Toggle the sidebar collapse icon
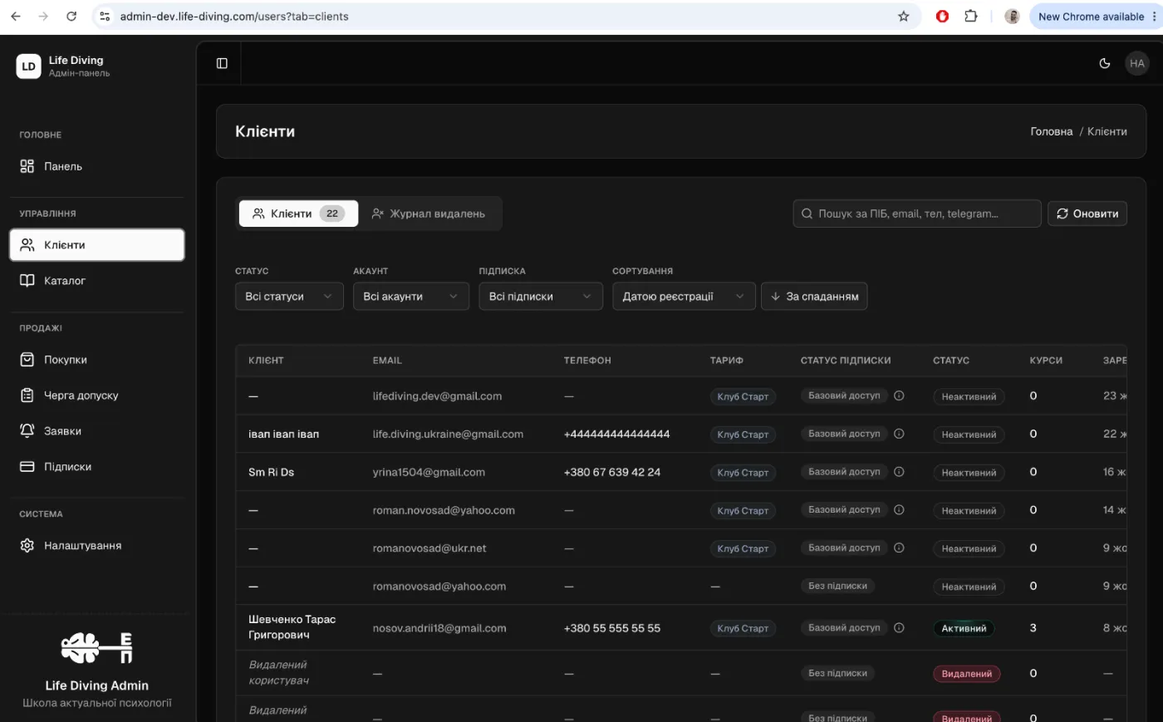The width and height of the screenshot is (1163, 722). (222, 63)
